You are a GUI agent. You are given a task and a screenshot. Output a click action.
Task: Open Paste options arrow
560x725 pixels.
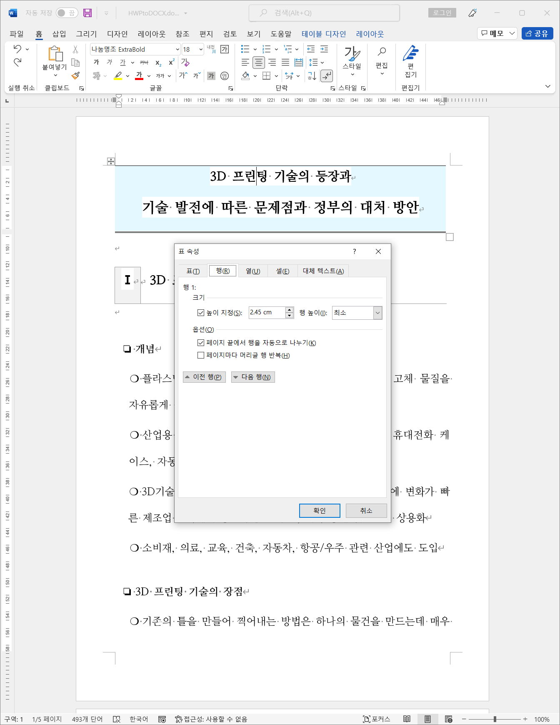[55, 75]
